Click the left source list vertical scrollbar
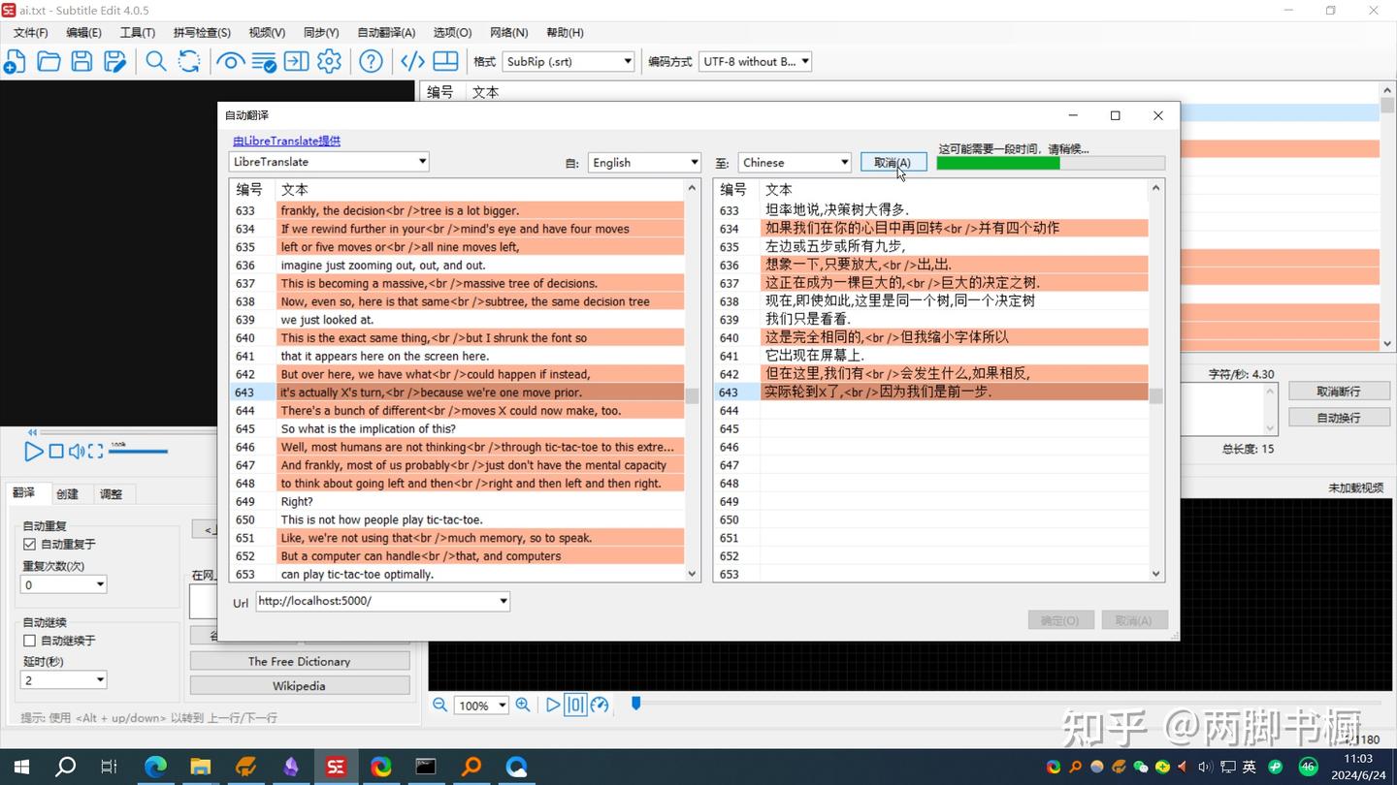 (692, 381)
